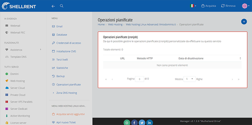The height and width of the screenshot is (125, 252).
Task: Open the search magnifier icon
Action: click(x=61, y=6)
